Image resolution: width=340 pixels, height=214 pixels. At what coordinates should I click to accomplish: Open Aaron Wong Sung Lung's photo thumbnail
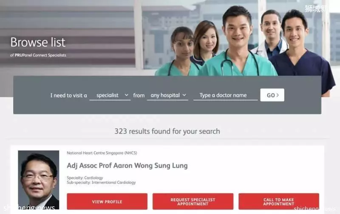[x=39, y=180]
